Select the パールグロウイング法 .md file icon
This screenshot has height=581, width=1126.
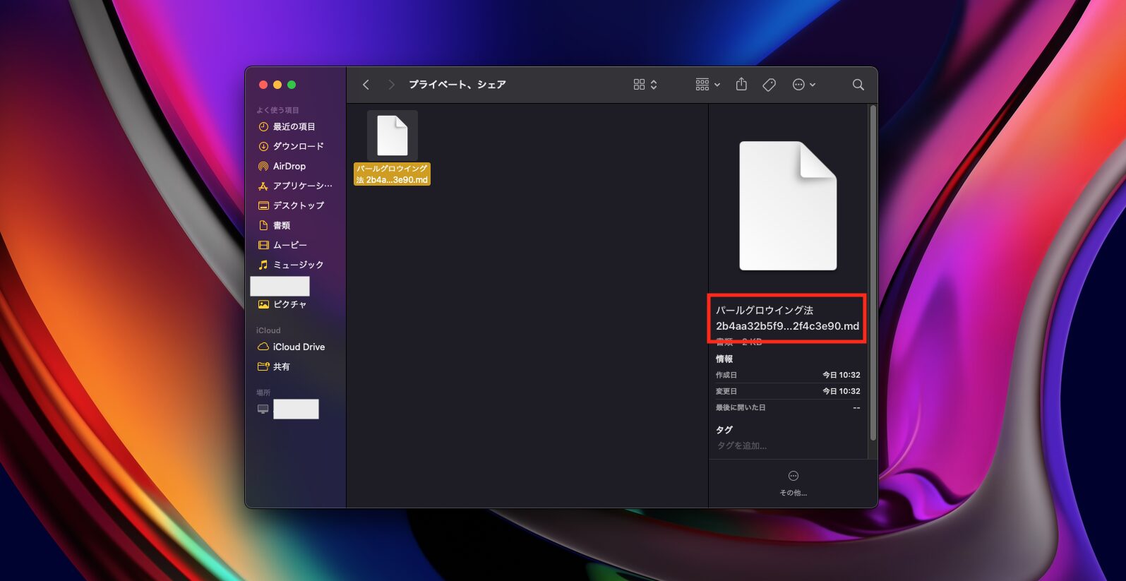393,136
